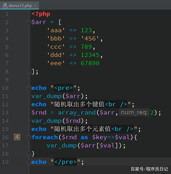The height and width of the screenshot is (174, 171).
Task: Click line number 1 in the gutter
Action: pos(7,14)
